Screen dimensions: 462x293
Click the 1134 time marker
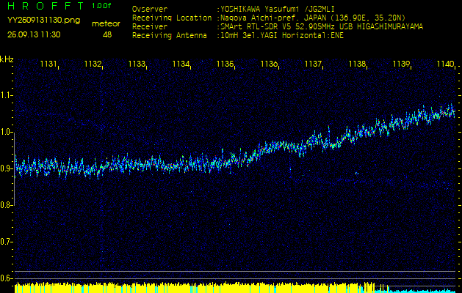coord(181,64)
